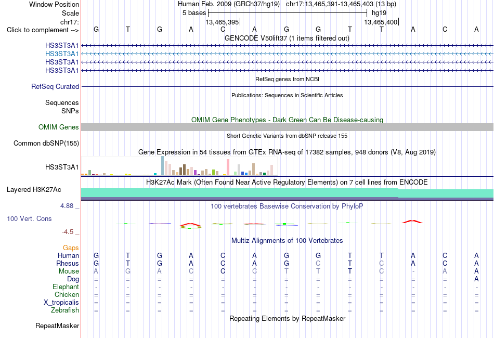The image size is (494, 338).
Task: Select the light-blue highlighted HS3ST3A1 transcript label
Action: tap(62, 54)
